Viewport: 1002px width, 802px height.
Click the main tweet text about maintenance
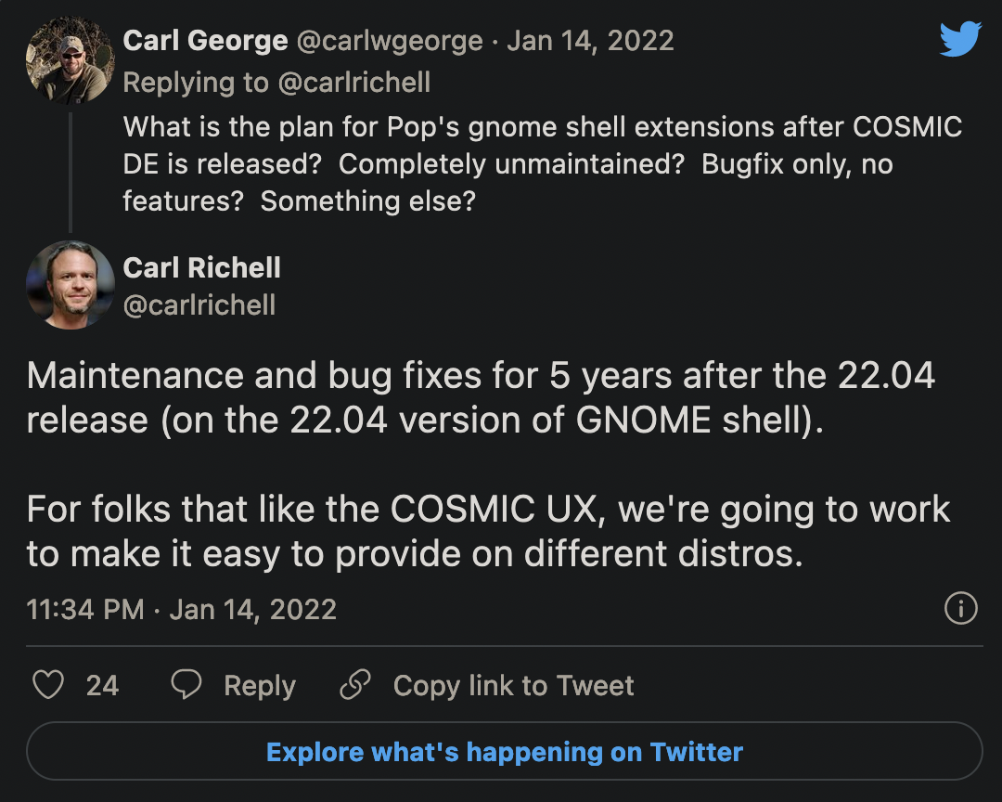pyautogui.click(x=488, y=464)
